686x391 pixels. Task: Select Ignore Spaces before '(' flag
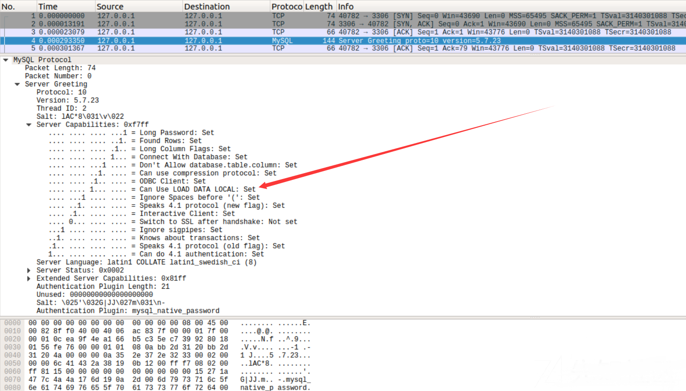154,198
